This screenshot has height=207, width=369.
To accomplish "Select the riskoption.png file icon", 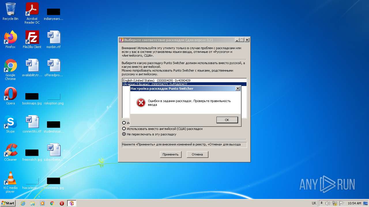I will tap(54, 98).
